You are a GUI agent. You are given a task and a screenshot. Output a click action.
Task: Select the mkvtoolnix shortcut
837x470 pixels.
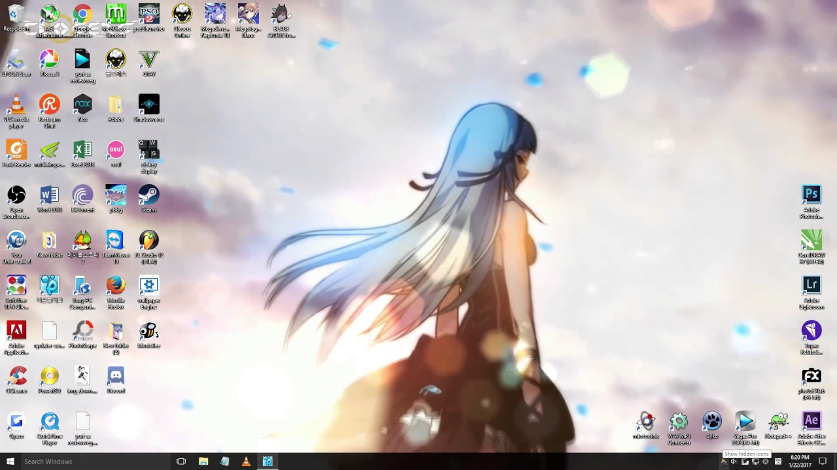646,425
